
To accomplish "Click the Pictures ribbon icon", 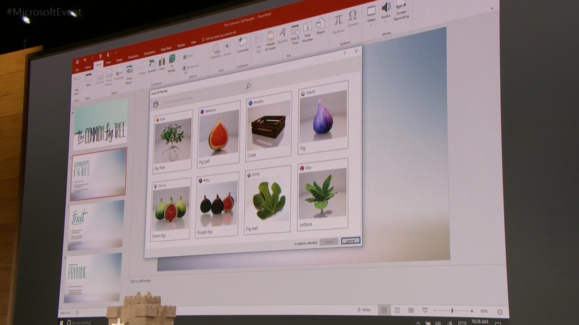I will [100, 77].
